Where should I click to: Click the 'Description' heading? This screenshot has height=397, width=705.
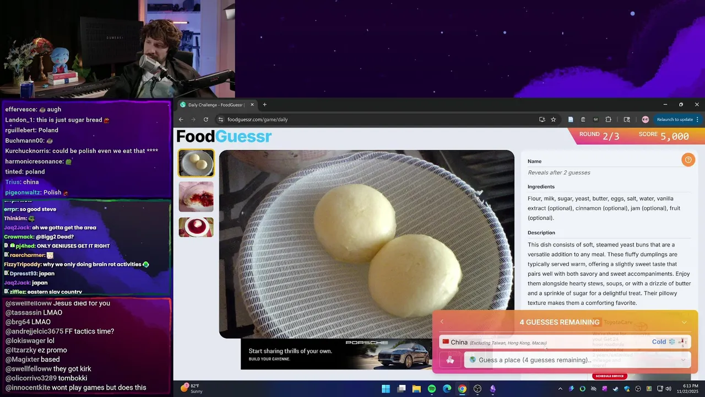click(x=541, y=233)
